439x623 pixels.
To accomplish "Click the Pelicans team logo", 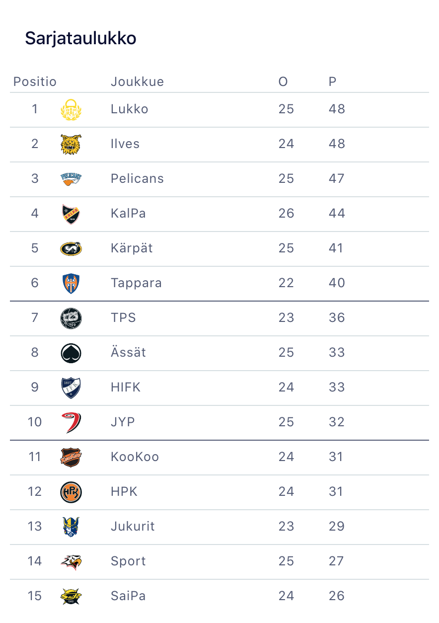I will click(x=71, y=179).
